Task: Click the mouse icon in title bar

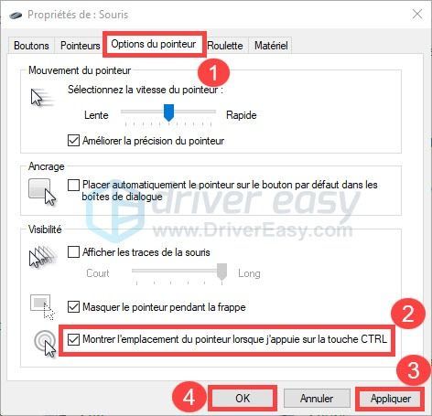Action: coord(16,15)
